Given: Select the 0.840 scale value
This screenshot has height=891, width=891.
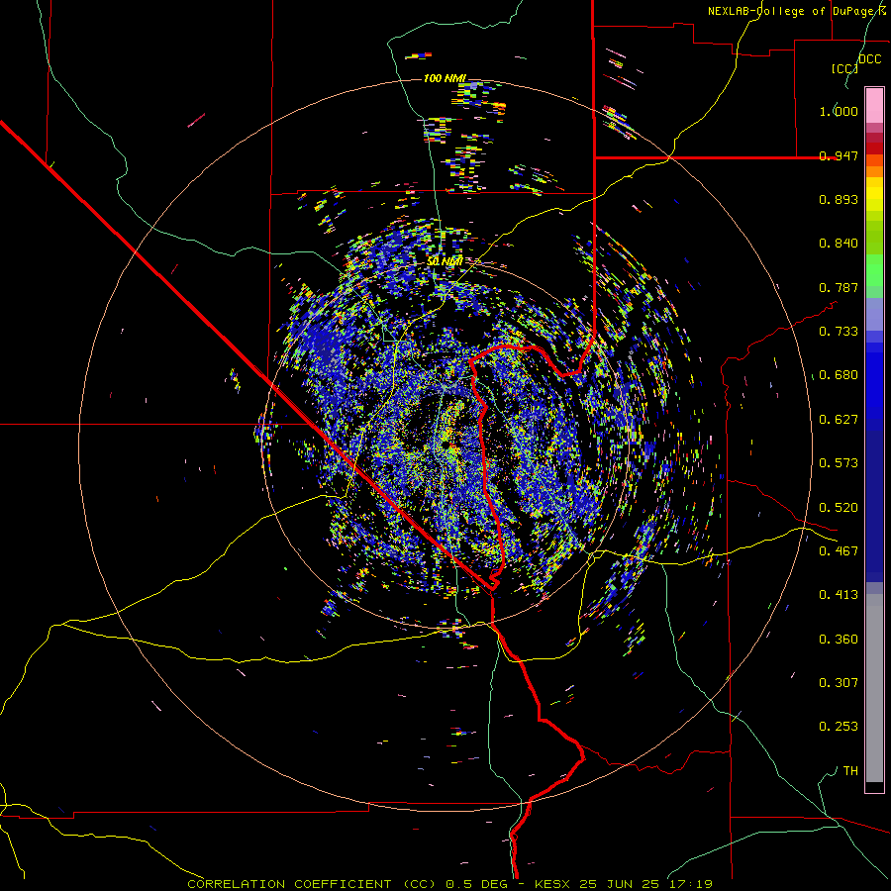Looking at the screenshot, I should (x=839, y=244).
